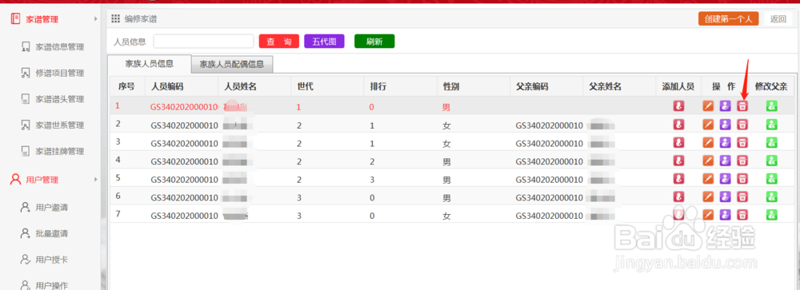Click the orange edit pencil icon in row 7

click(708, 215)
